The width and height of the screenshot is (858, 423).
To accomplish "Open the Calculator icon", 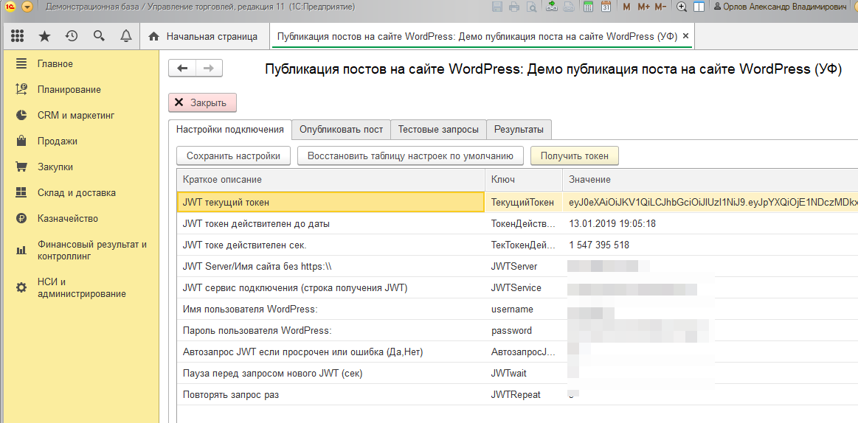I will click(x=589, y=7).
